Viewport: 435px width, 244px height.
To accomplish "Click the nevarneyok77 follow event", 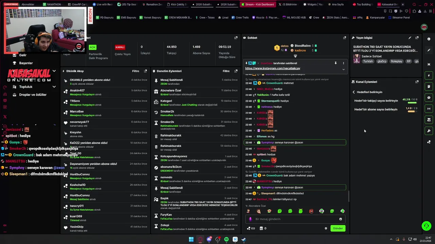I will [x=105, y=124].
